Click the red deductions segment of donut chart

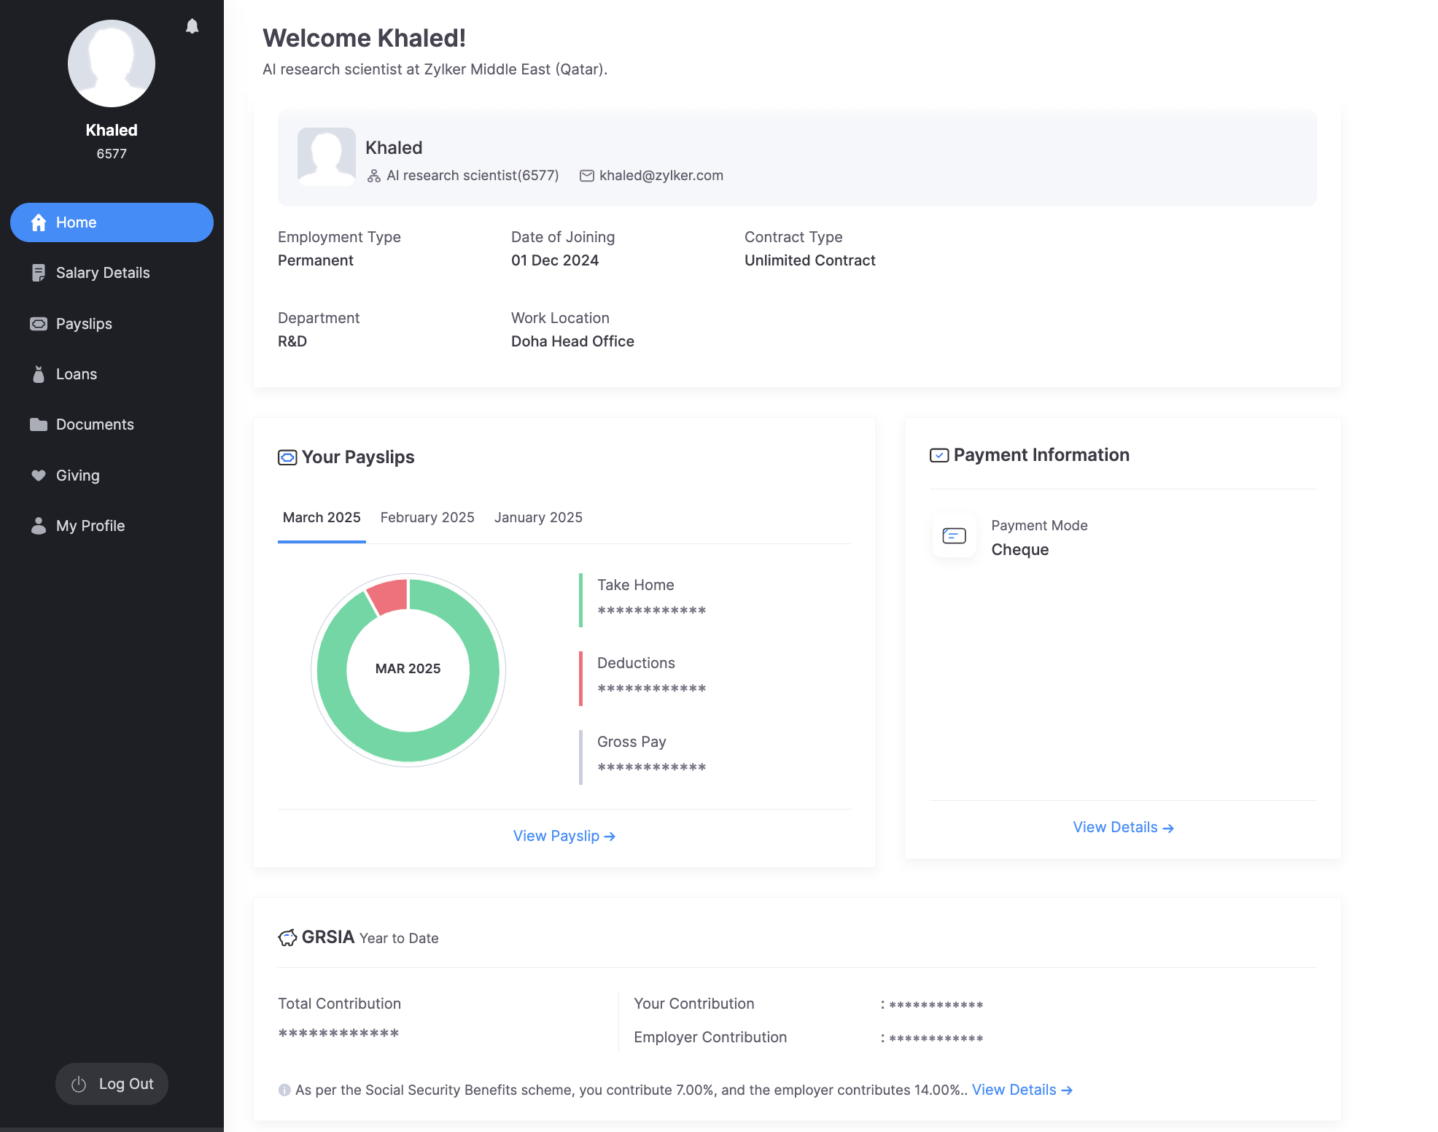[389, 596]
